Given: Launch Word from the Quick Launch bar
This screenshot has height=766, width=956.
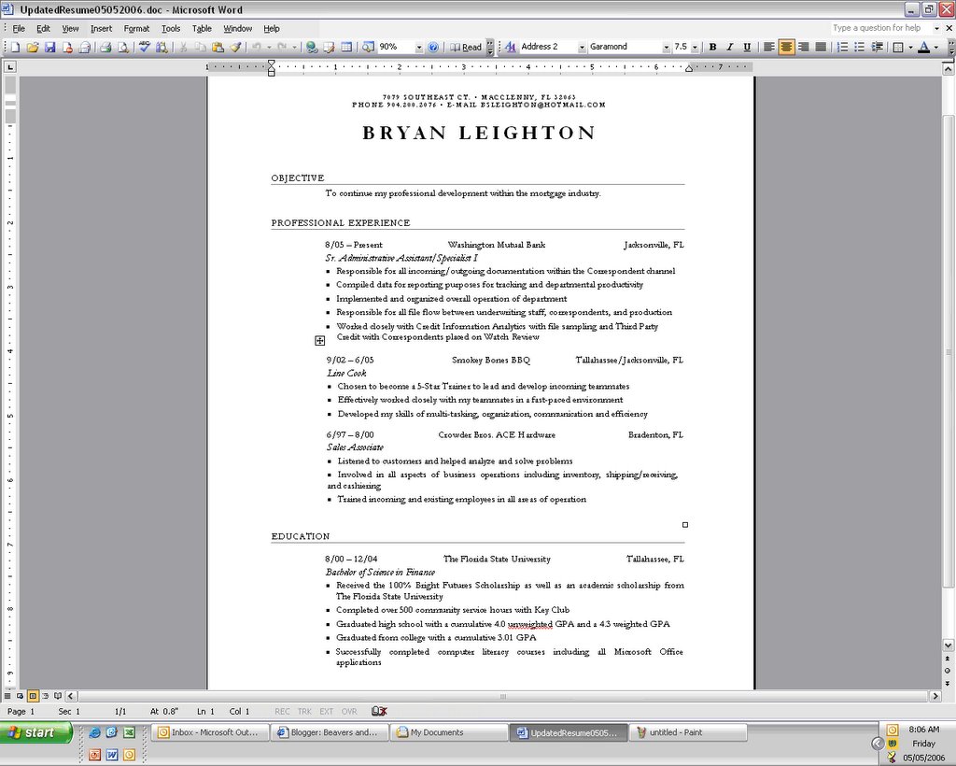Looking at the screenshot, I should pyautogui.click(x=112, y=755).
